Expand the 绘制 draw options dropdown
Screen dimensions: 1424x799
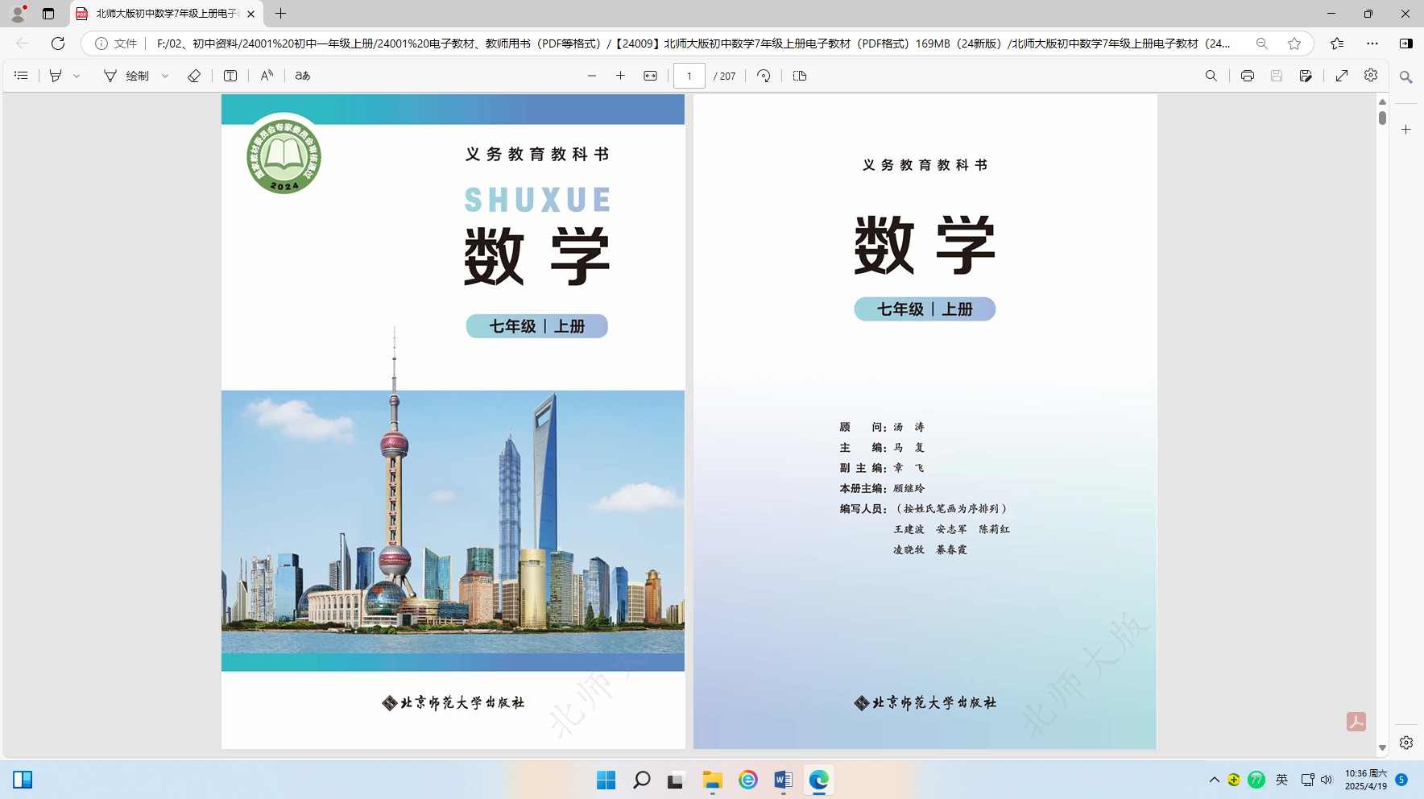(x=165, y=76)
